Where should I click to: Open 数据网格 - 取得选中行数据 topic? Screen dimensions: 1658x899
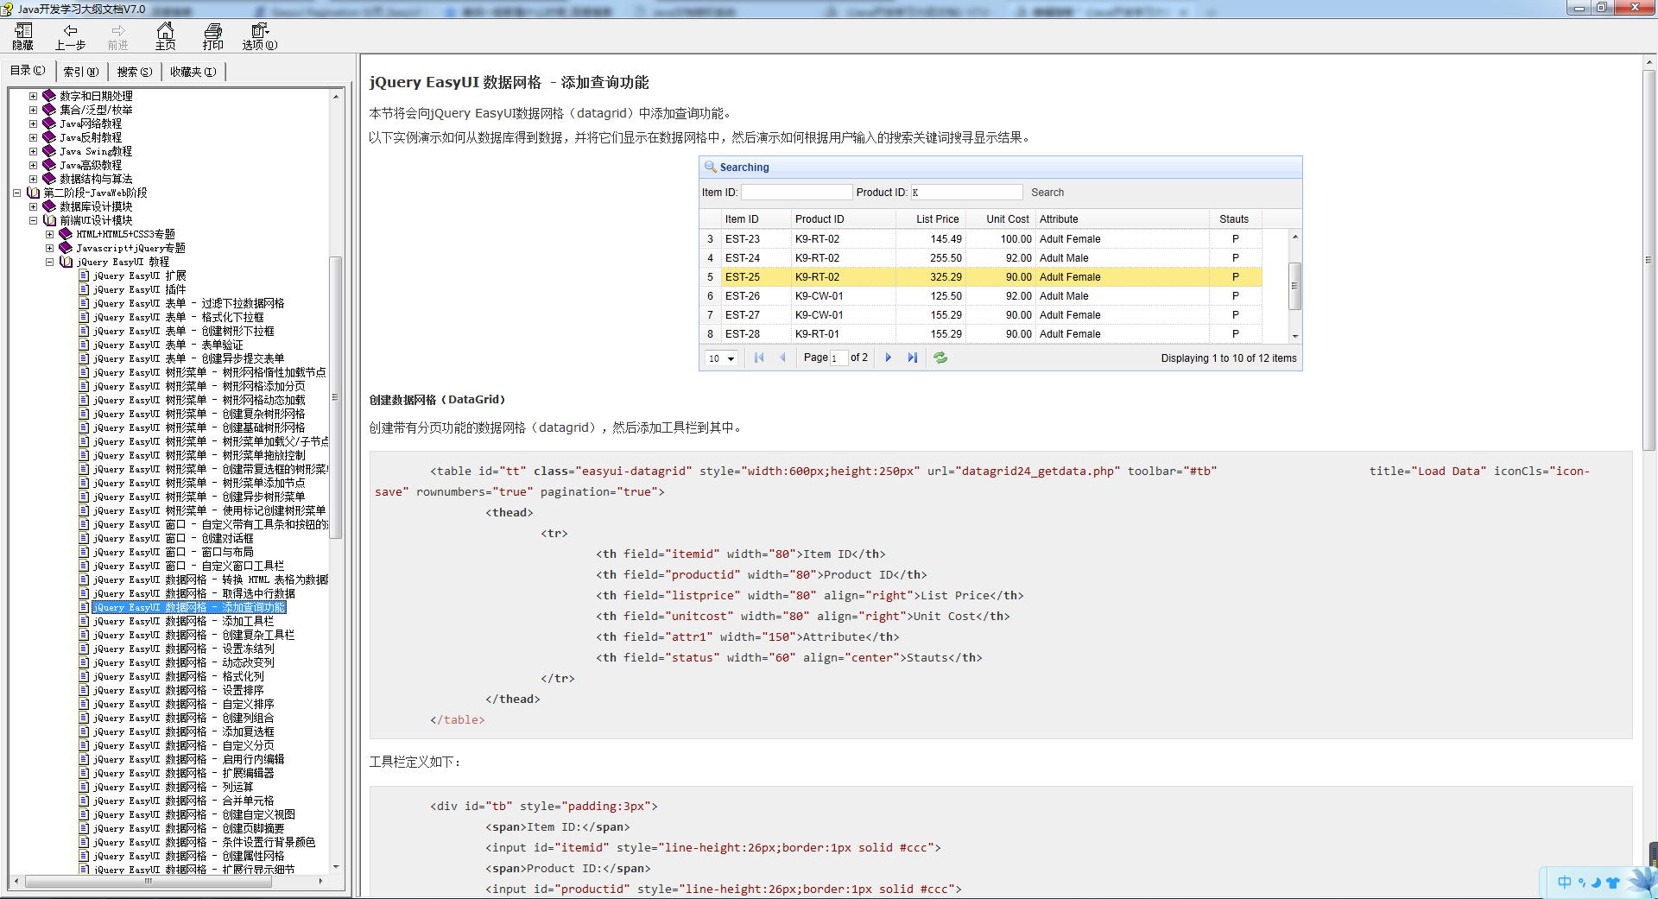click(x=194, y=593)
